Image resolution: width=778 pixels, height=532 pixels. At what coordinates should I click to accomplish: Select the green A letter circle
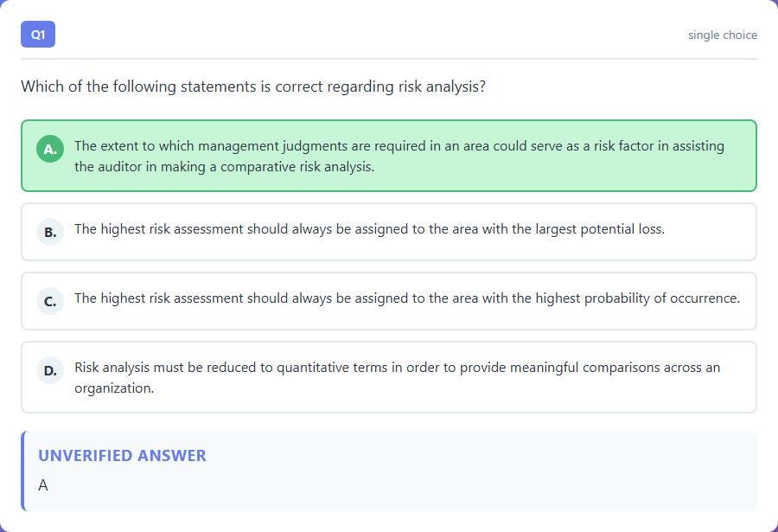pyautogui.click(x=50, y=149)
